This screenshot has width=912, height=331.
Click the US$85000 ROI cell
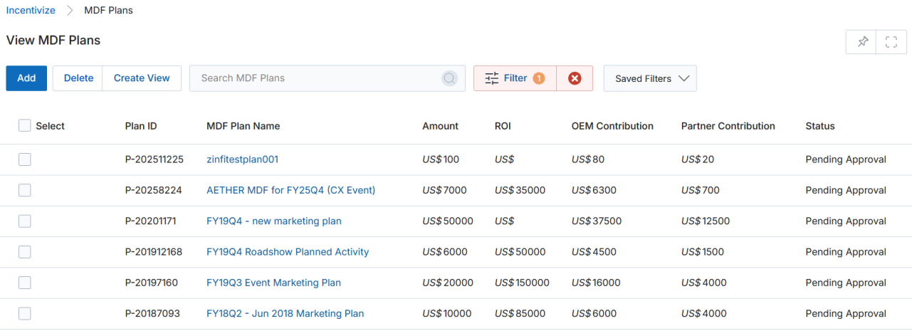tap(520, 313)
